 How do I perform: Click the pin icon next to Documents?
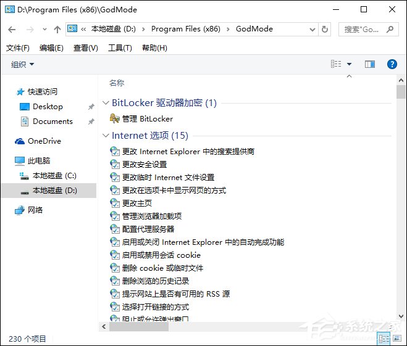point(91,122)
